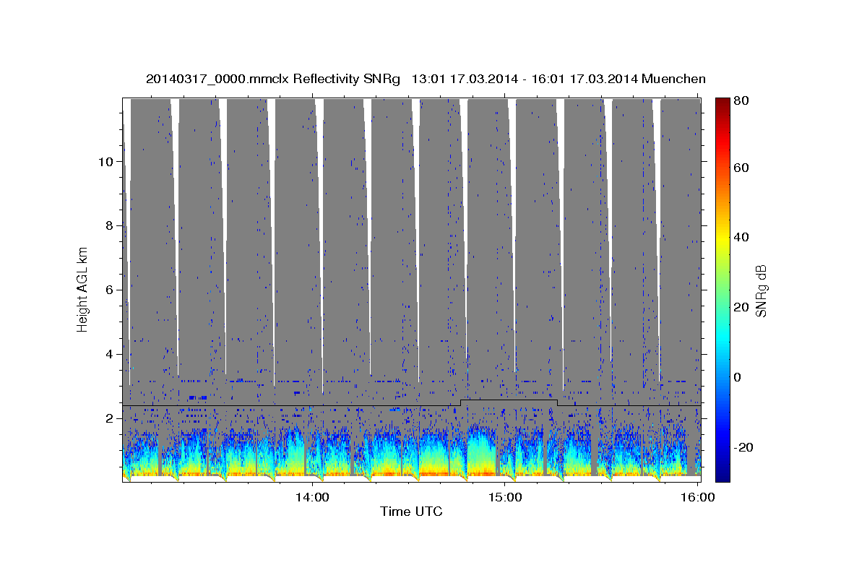
Task: Click the yellow region of the colorbar
Action: tap(722, 238)
